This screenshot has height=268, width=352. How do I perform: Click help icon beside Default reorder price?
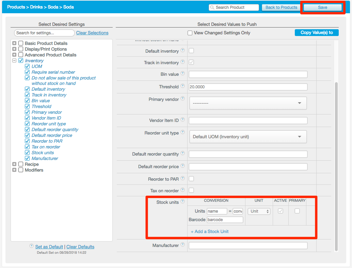[x=183, y=166]
